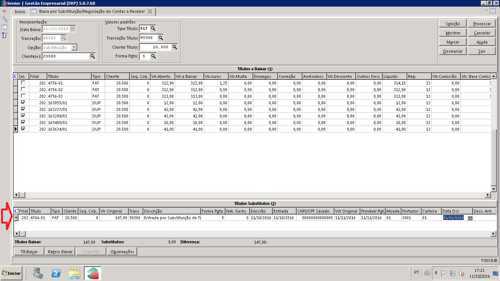
Task: Uncheck the Sel. box for título 163480/01
Action: click(23, 123)
